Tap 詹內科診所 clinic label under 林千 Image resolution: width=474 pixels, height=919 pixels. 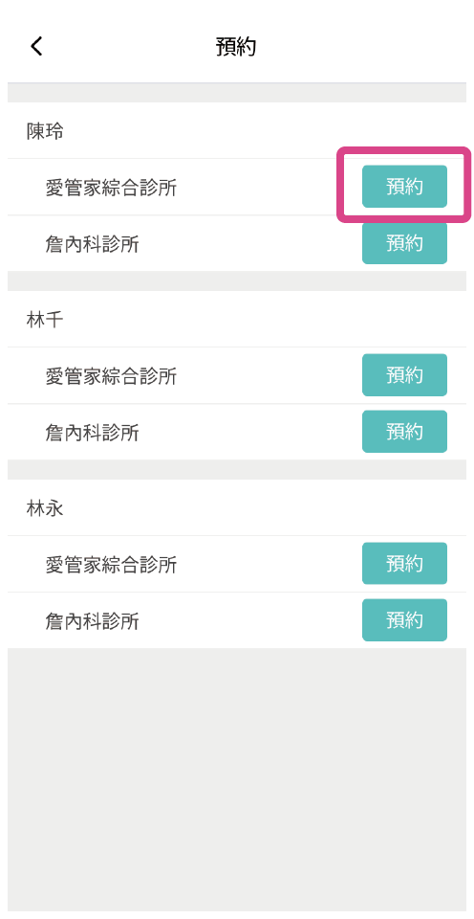93,433
